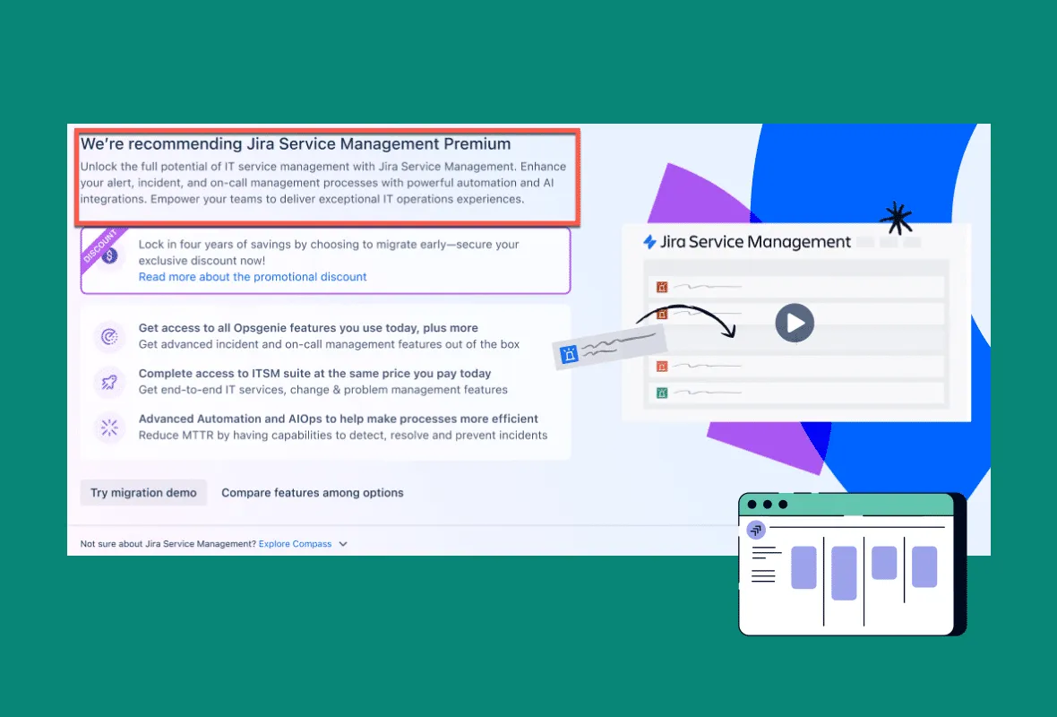Click the blue alert icon on floating card
Image resolution: width=1057 pixels, height=717 pixels.
(568, 355)
